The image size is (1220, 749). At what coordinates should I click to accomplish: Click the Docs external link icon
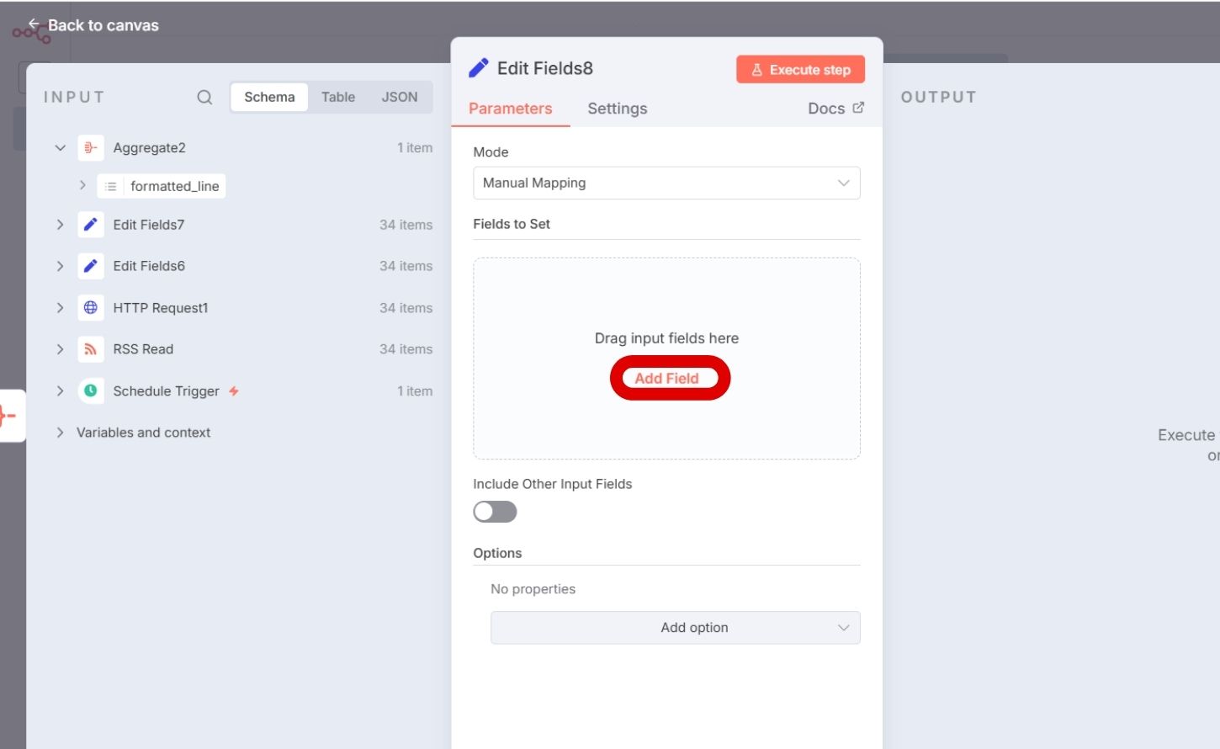point(858,107)
